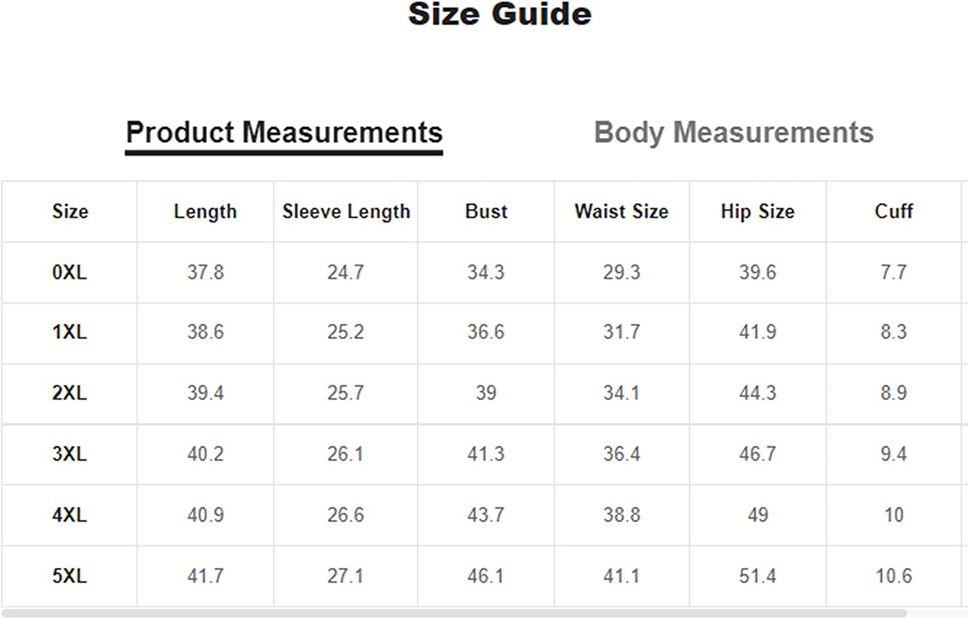This screenshot has width=968, height=619.
Task: Click the Length column header
Action: [205, 212]
